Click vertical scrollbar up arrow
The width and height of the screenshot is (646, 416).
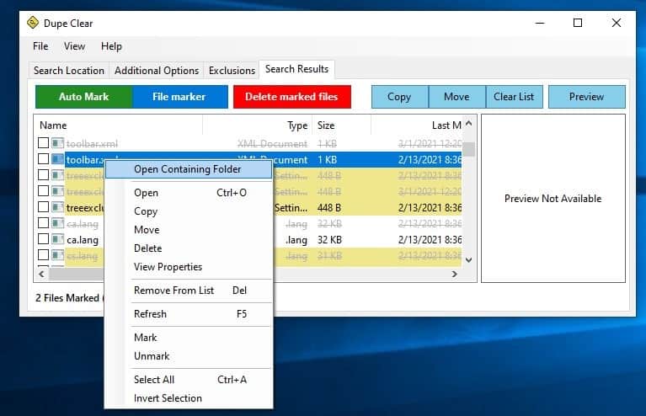tap(468, 123)
